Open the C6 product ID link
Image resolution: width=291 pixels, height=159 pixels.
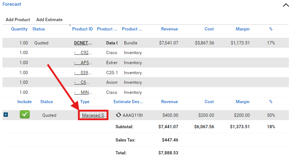click(x=83, y=82)
